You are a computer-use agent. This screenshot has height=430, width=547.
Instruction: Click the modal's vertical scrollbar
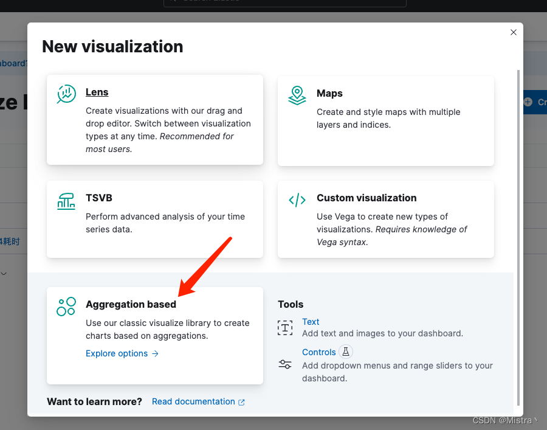tap(518, 237)
